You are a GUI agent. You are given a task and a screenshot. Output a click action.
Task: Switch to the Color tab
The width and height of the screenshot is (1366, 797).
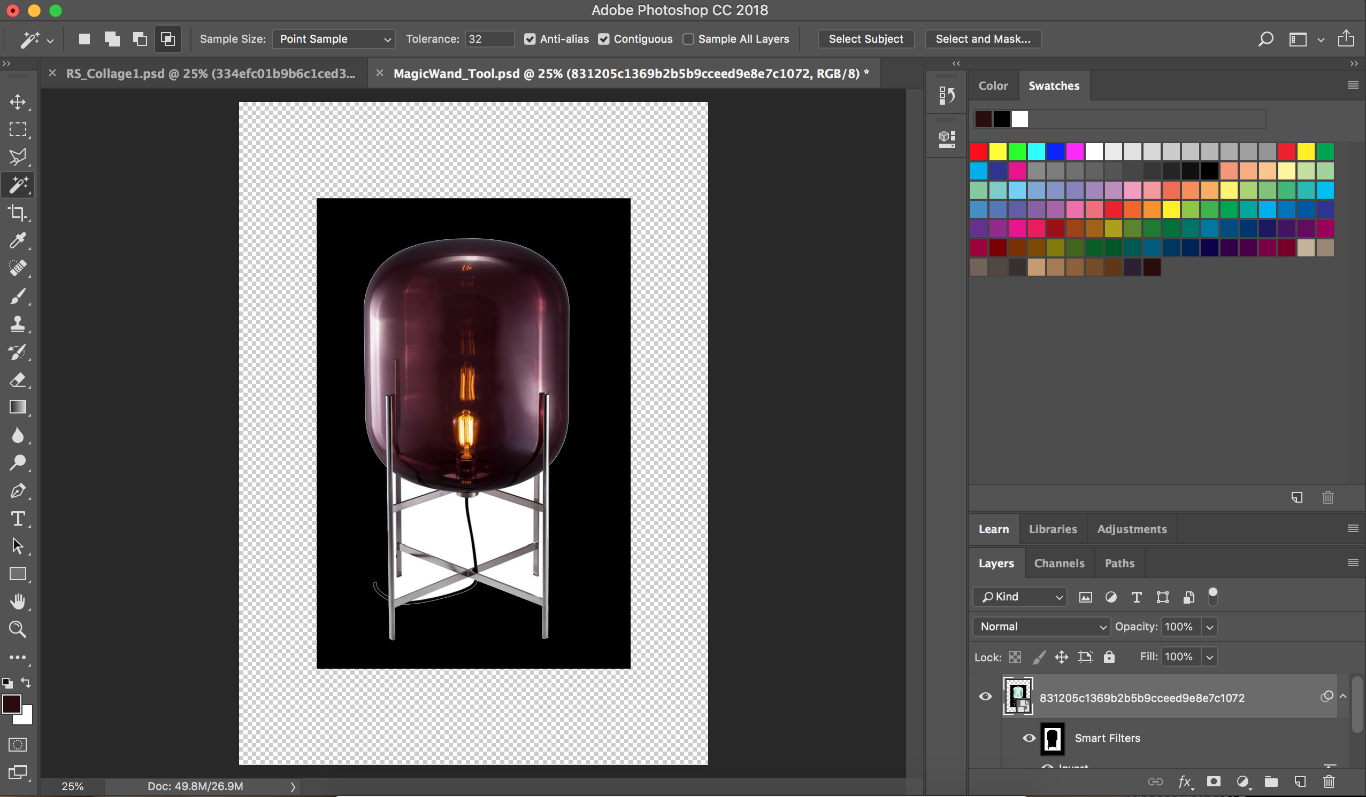[993, 85]
